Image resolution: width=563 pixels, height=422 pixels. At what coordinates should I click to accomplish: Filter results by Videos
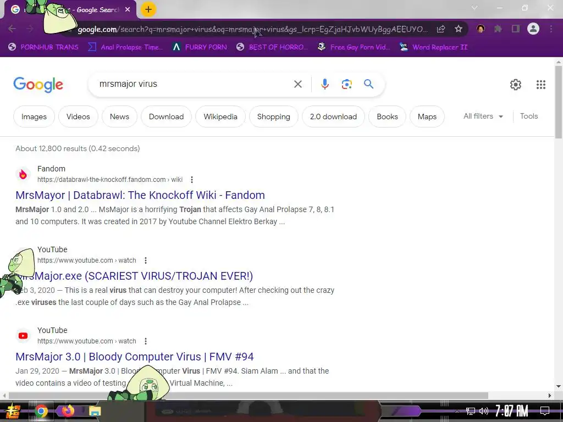[x=78, y=116]
